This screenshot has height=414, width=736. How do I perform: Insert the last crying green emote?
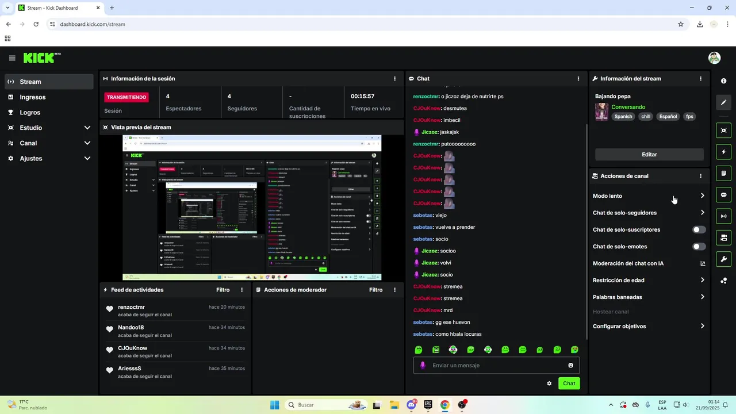tap(574, 350)
